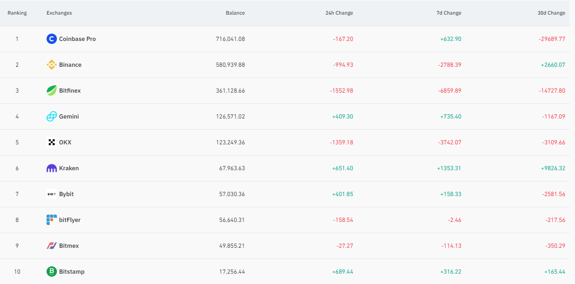Open the Binance exchange name

pyautogui.click(x=70, y=65)
